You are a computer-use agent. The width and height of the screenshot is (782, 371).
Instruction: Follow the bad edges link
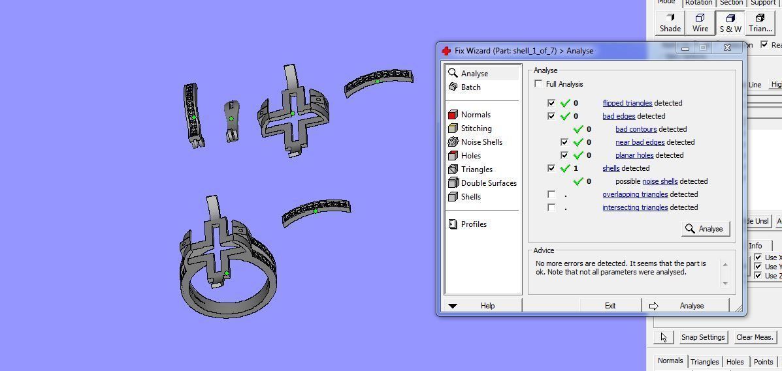tap(619, 116)
